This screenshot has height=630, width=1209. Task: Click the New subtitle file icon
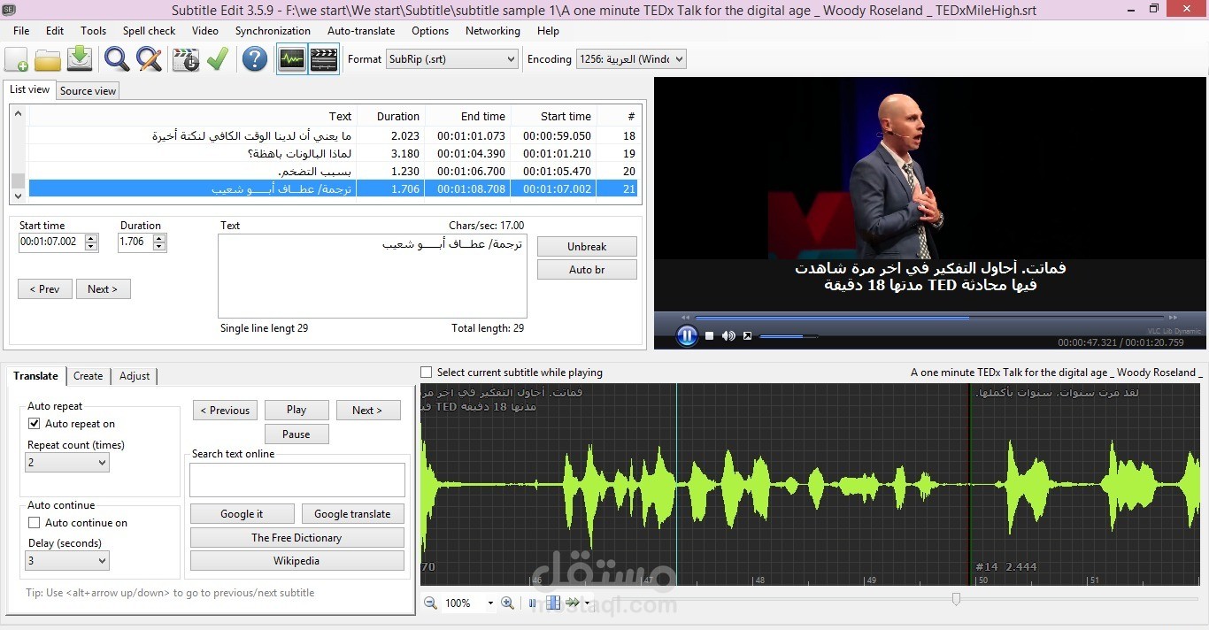point(17,59)
